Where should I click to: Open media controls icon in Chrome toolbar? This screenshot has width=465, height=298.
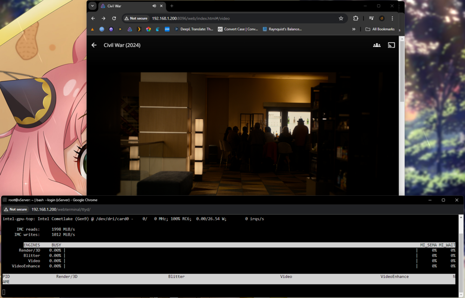[371, 19]
